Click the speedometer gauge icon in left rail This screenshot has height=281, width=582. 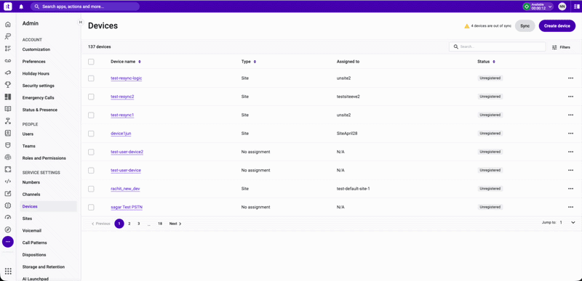[x=8, y=218]
